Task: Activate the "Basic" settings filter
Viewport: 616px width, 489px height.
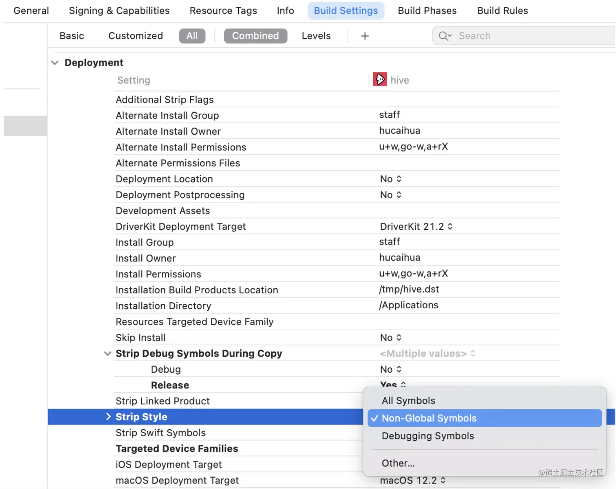Action: pyautogui.click(x=72, y=36)
